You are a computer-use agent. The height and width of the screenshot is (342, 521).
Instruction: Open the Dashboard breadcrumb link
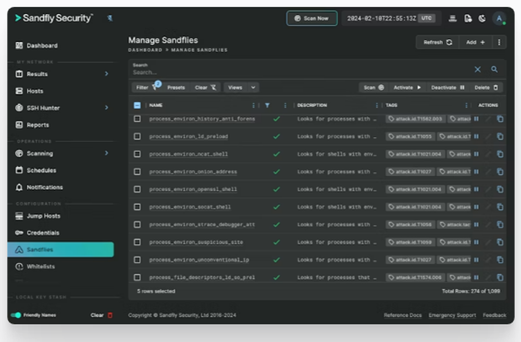click(x=144, y=50)
